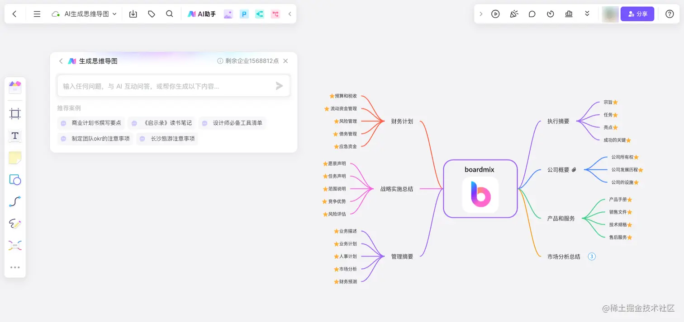The height and width of the screenshot is (322, 684).
Task: Click the teal mind map icon
Action: point(260,14)
